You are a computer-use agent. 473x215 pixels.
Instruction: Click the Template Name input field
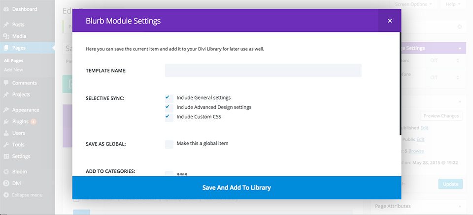(263, 71)
